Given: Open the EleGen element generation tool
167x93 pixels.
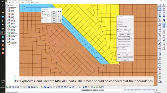Looking at the screenshot, I should coord(160,40).
